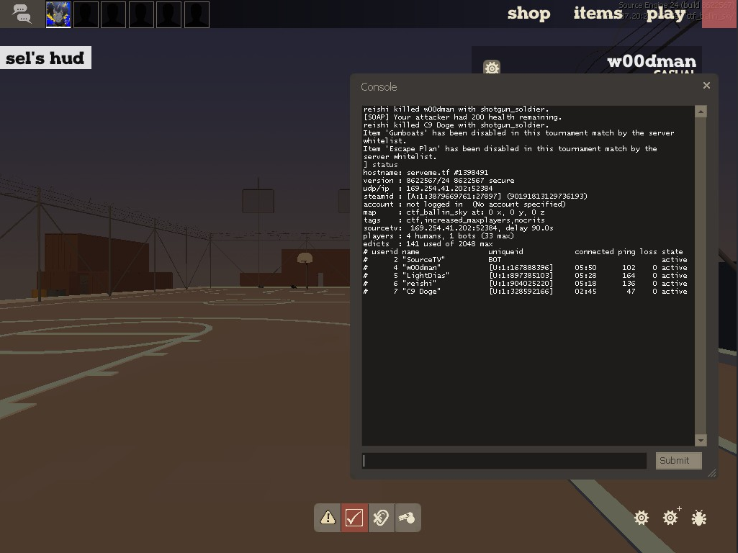738x553 pixels.
Task: Click the console command input field
Action: pyautogui.click(x=504, y=461)
